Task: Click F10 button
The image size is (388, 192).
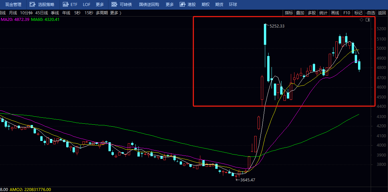Action: [347, 13]
